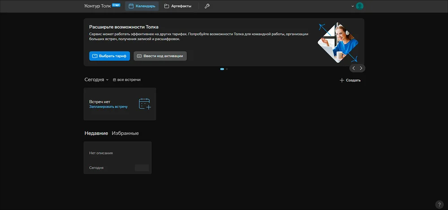This screenshot has height=210, width=448.
Task: Open the Календарь tab
Action: [x=142, y=6]
